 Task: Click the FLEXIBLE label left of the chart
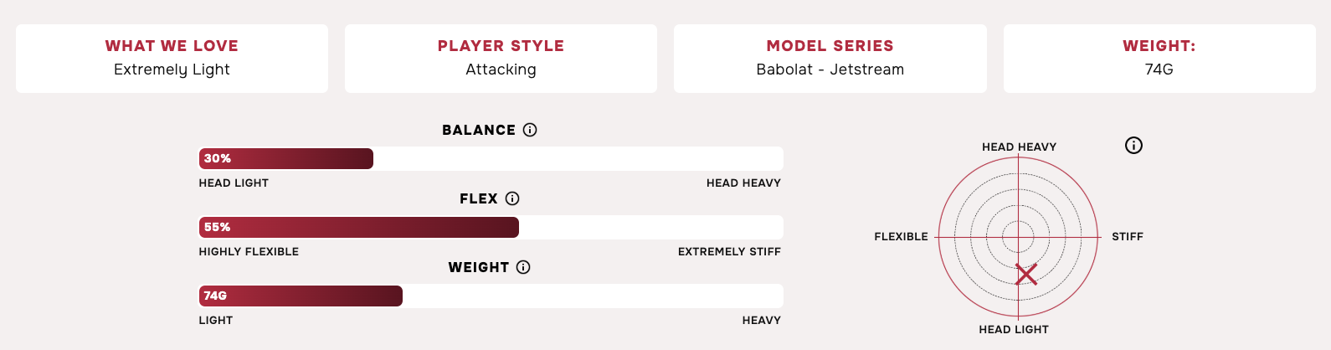click(901, 237)
